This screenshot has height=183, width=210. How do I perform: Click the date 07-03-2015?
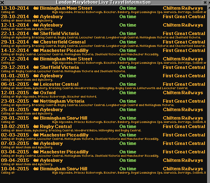pyautogui.click(x=15, y=143)
